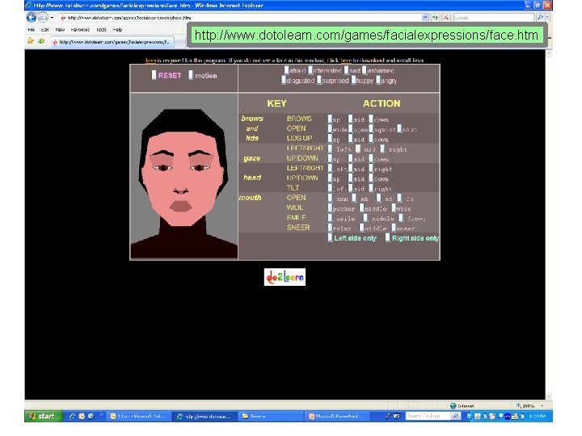This screenshot has width=582, height=436.
Task: Set LIDS UP row to mid
Action: coord(350,139)
